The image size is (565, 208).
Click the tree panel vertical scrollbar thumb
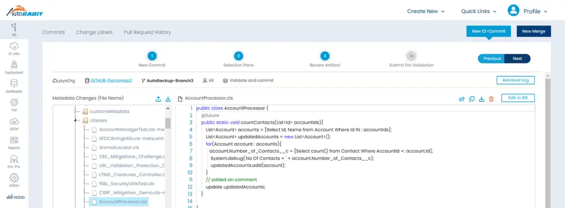coord(168,122)
